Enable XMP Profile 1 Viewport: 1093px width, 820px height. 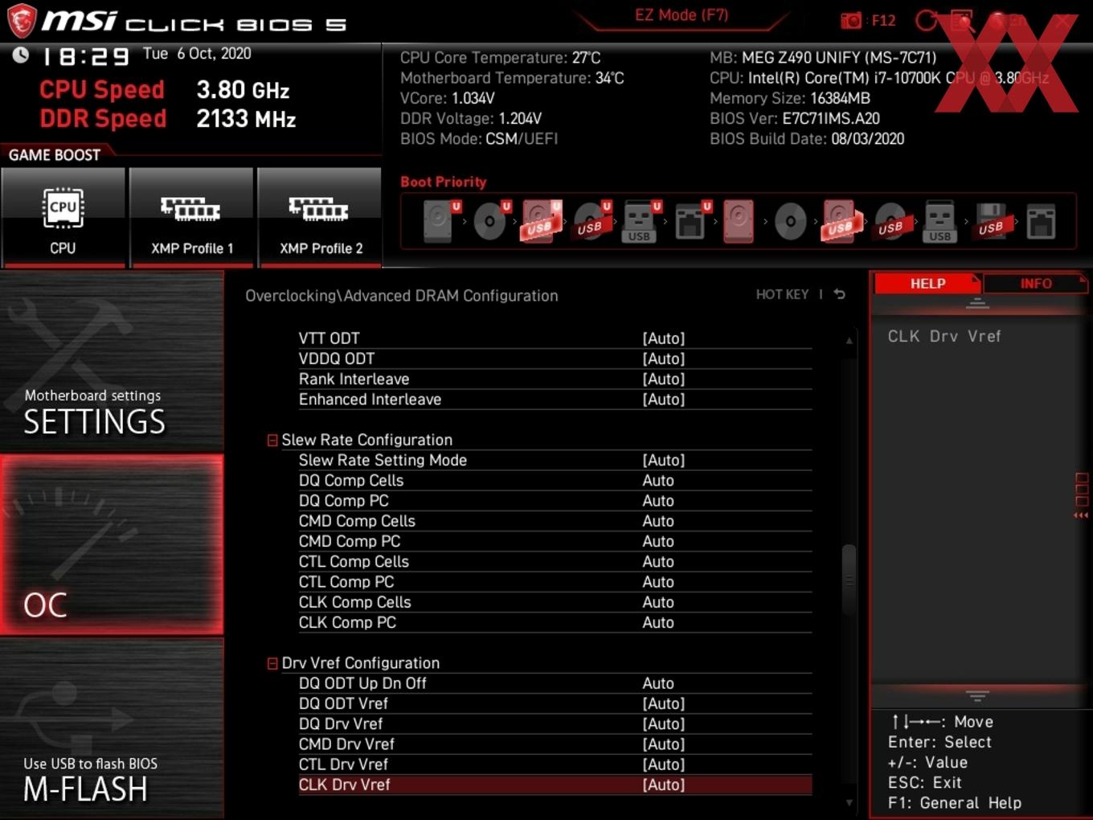click(x=191, y=217)
